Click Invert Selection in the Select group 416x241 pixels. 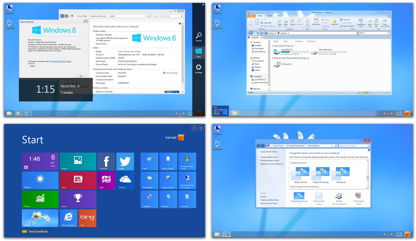point(348,26)
